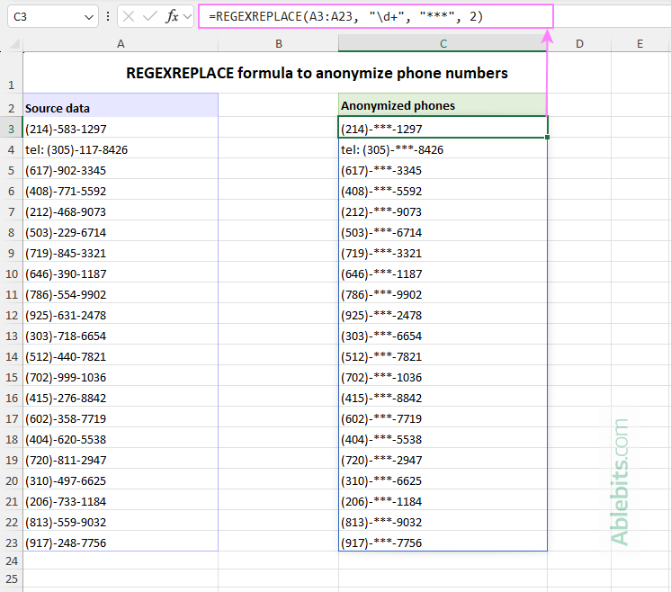This screenshot has height=592, width=671.
Task: Click the 'Source data' header cell
Action: 121,105
